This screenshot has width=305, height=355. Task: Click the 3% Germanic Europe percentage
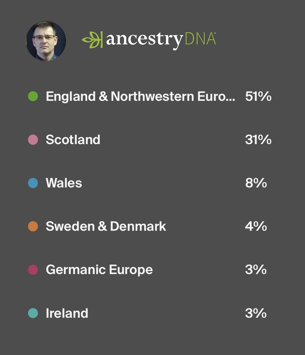pos(256,270)
